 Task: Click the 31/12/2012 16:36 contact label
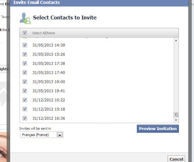pos(49,118)
